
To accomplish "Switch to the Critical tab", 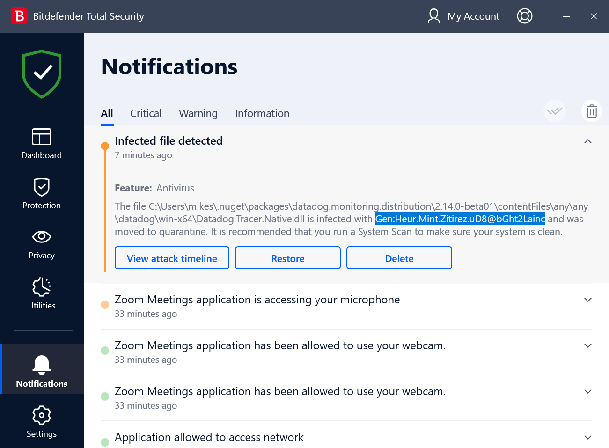I will pos(146,113).
